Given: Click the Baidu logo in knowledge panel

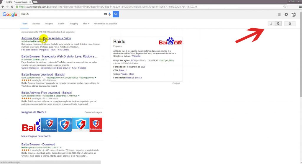Looking at the screenshot, I should click(x=170, y=41).
